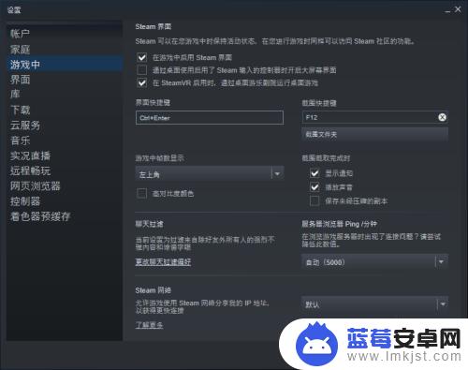Uncheck 显示通知 after screenshot
This screenshot has width=468, height=370.
(314, 173)
